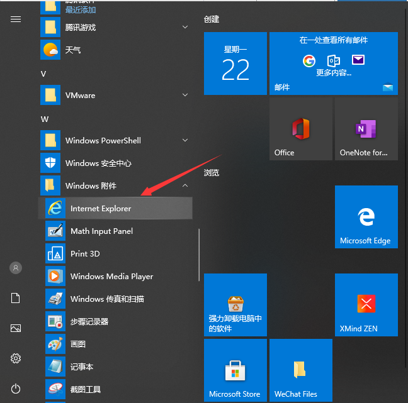Image resolution: width=408 pixels, height=403 pixels.
Task: Open the Print 3D app
Action: point(85,254)
